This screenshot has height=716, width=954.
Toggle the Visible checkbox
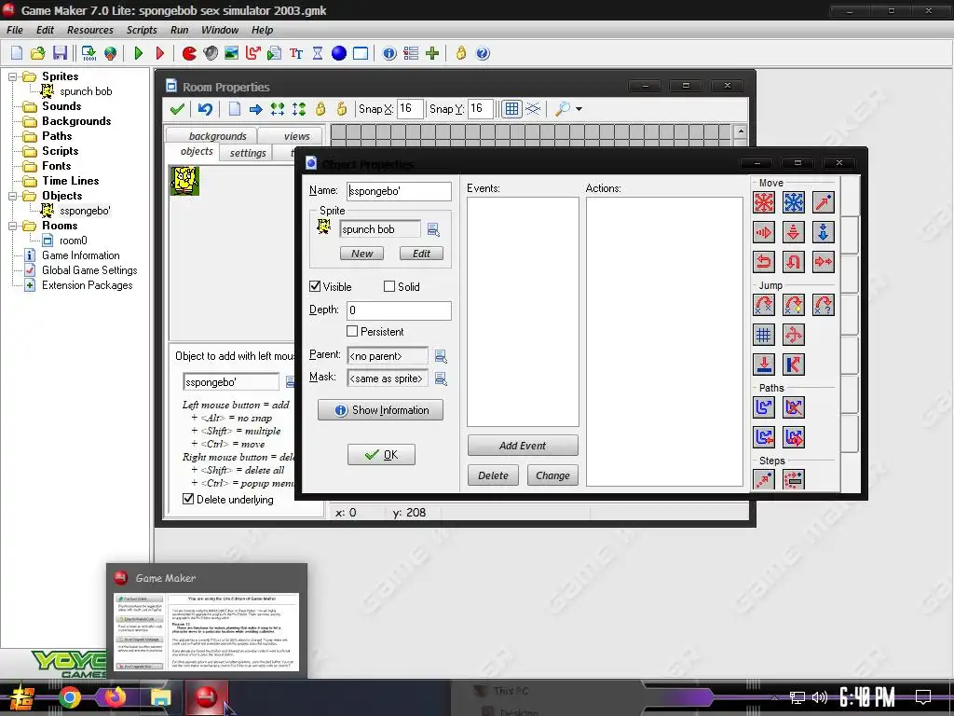[x=315, y=286]
